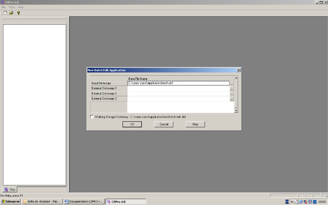Click the dictionary list scroll up arrow
This screenshot has height=205, width=328.
pos(236,78)
